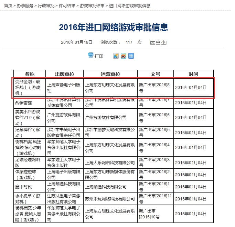Go to 首页 in breadcrumb
This screenshot has height=227, width=235.
click(x=8, y=6)
